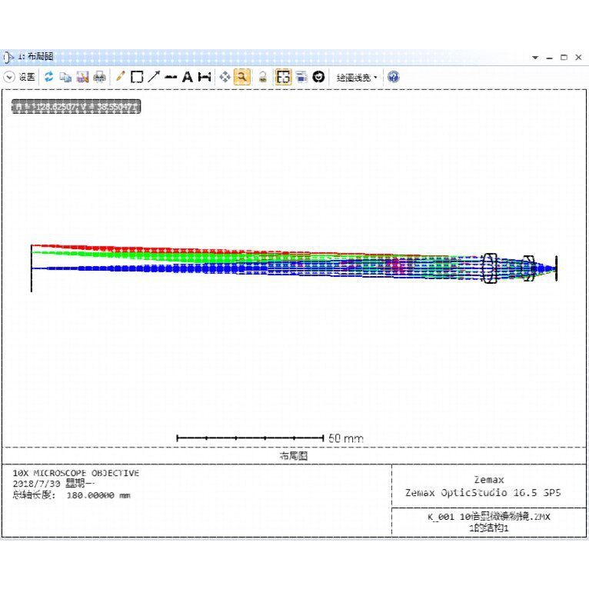Click the K_001 ZMX file name text
Screen dimensions: 589x589
489,517
